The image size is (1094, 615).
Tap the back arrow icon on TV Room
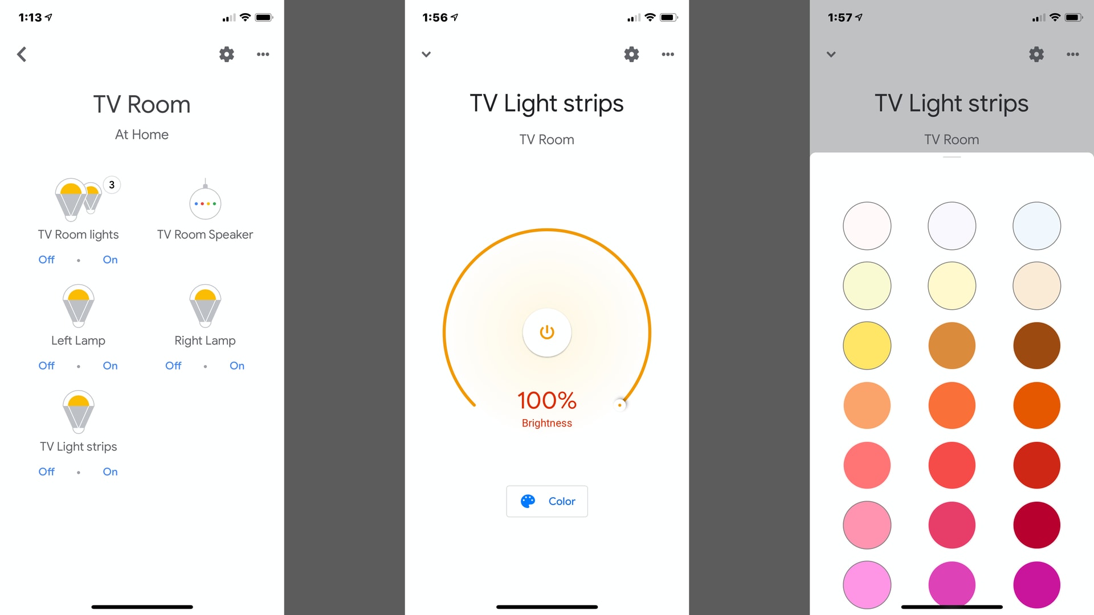coord(21,54)
